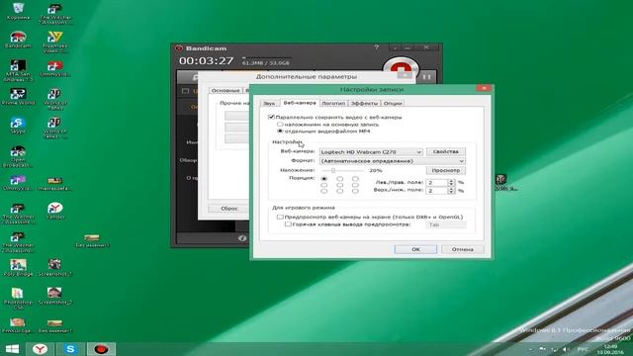Click the top/bottom margin input field
The image size is (633, 356).
tap(437, 190)
